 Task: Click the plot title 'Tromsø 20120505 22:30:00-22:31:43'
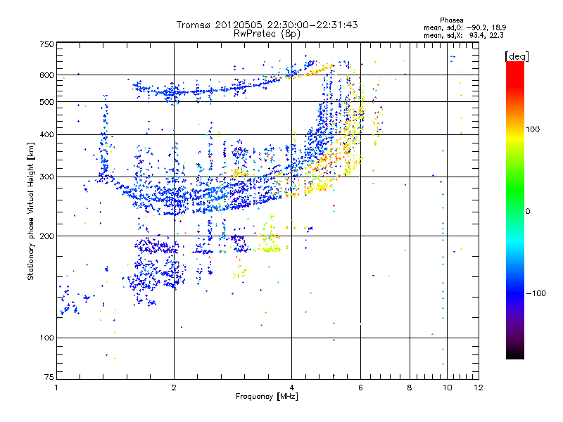(267, 25)
